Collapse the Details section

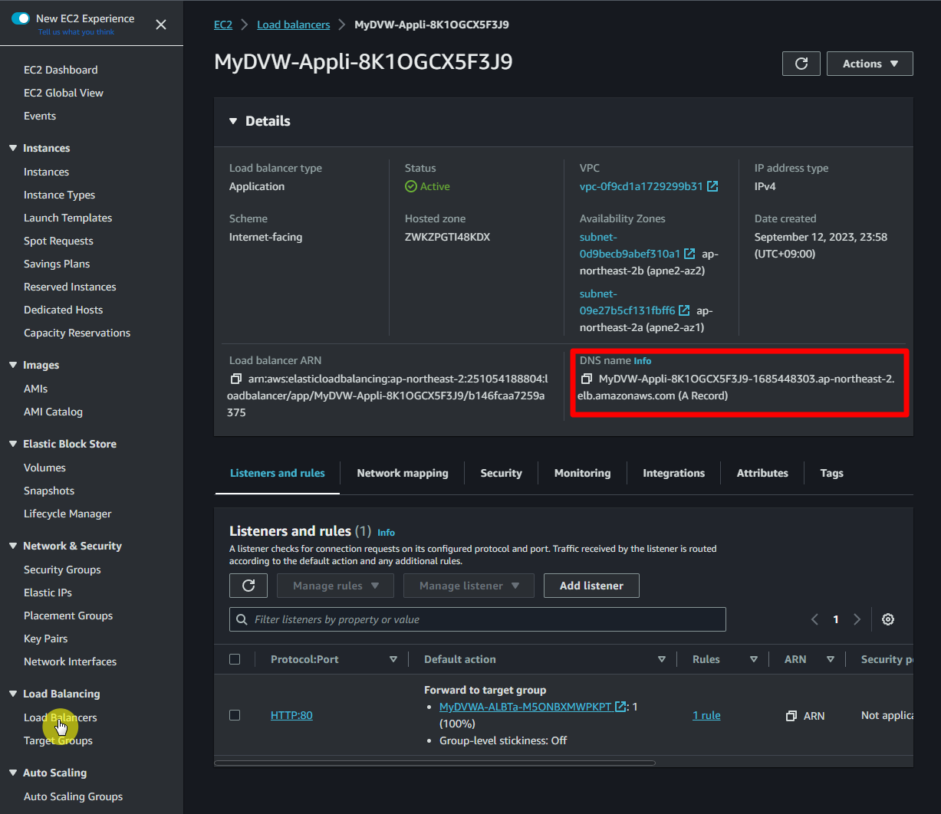click(233, 121)
